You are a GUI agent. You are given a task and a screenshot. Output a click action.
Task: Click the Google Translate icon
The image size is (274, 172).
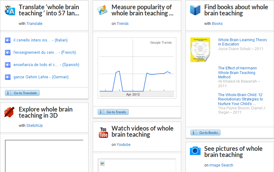[x=10, y=10]
